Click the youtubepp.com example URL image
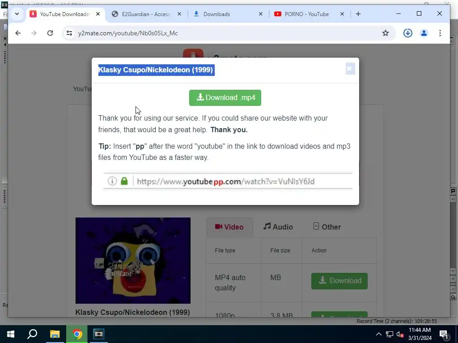Screen dimensions: 458x343 (x=228, y=181)
